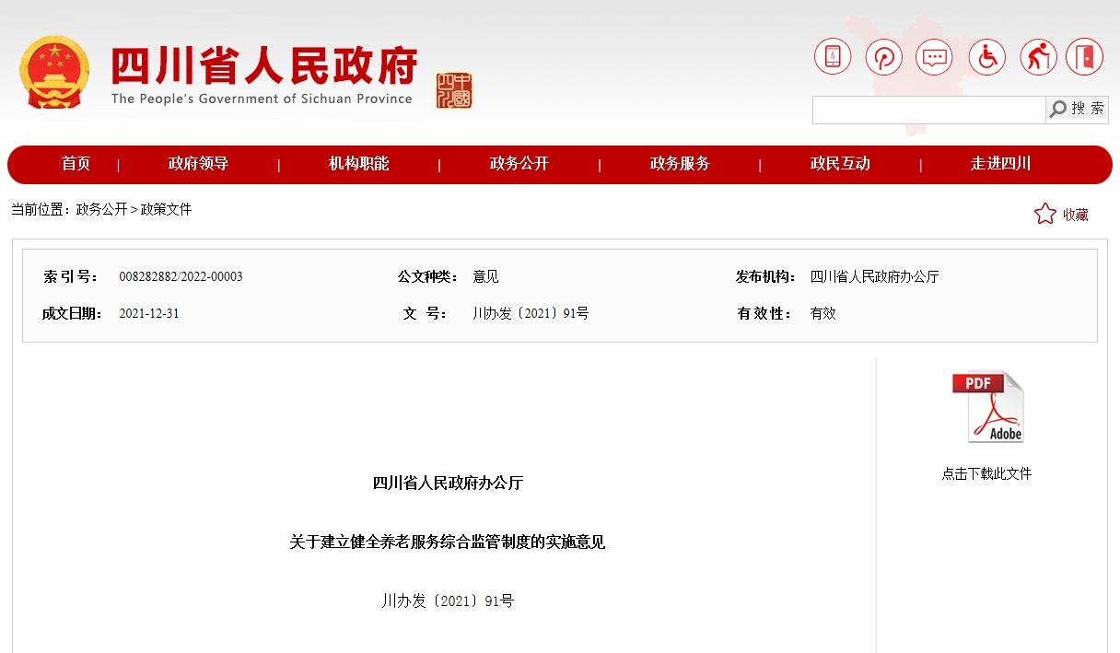Screen dimensions: 1120x653
Task: Open the mobile phone version icon
Action: (x=833, y=57)
